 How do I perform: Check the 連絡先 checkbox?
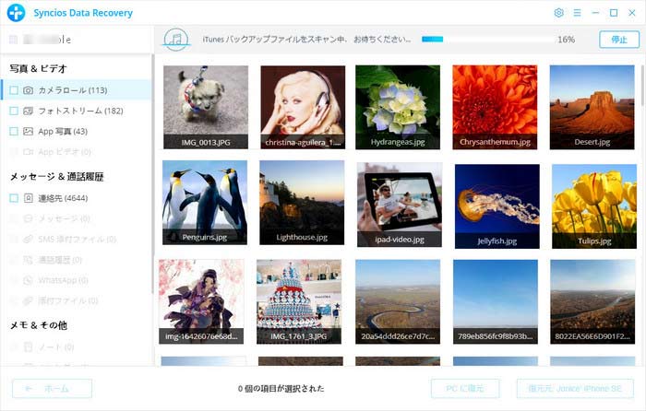14,198
